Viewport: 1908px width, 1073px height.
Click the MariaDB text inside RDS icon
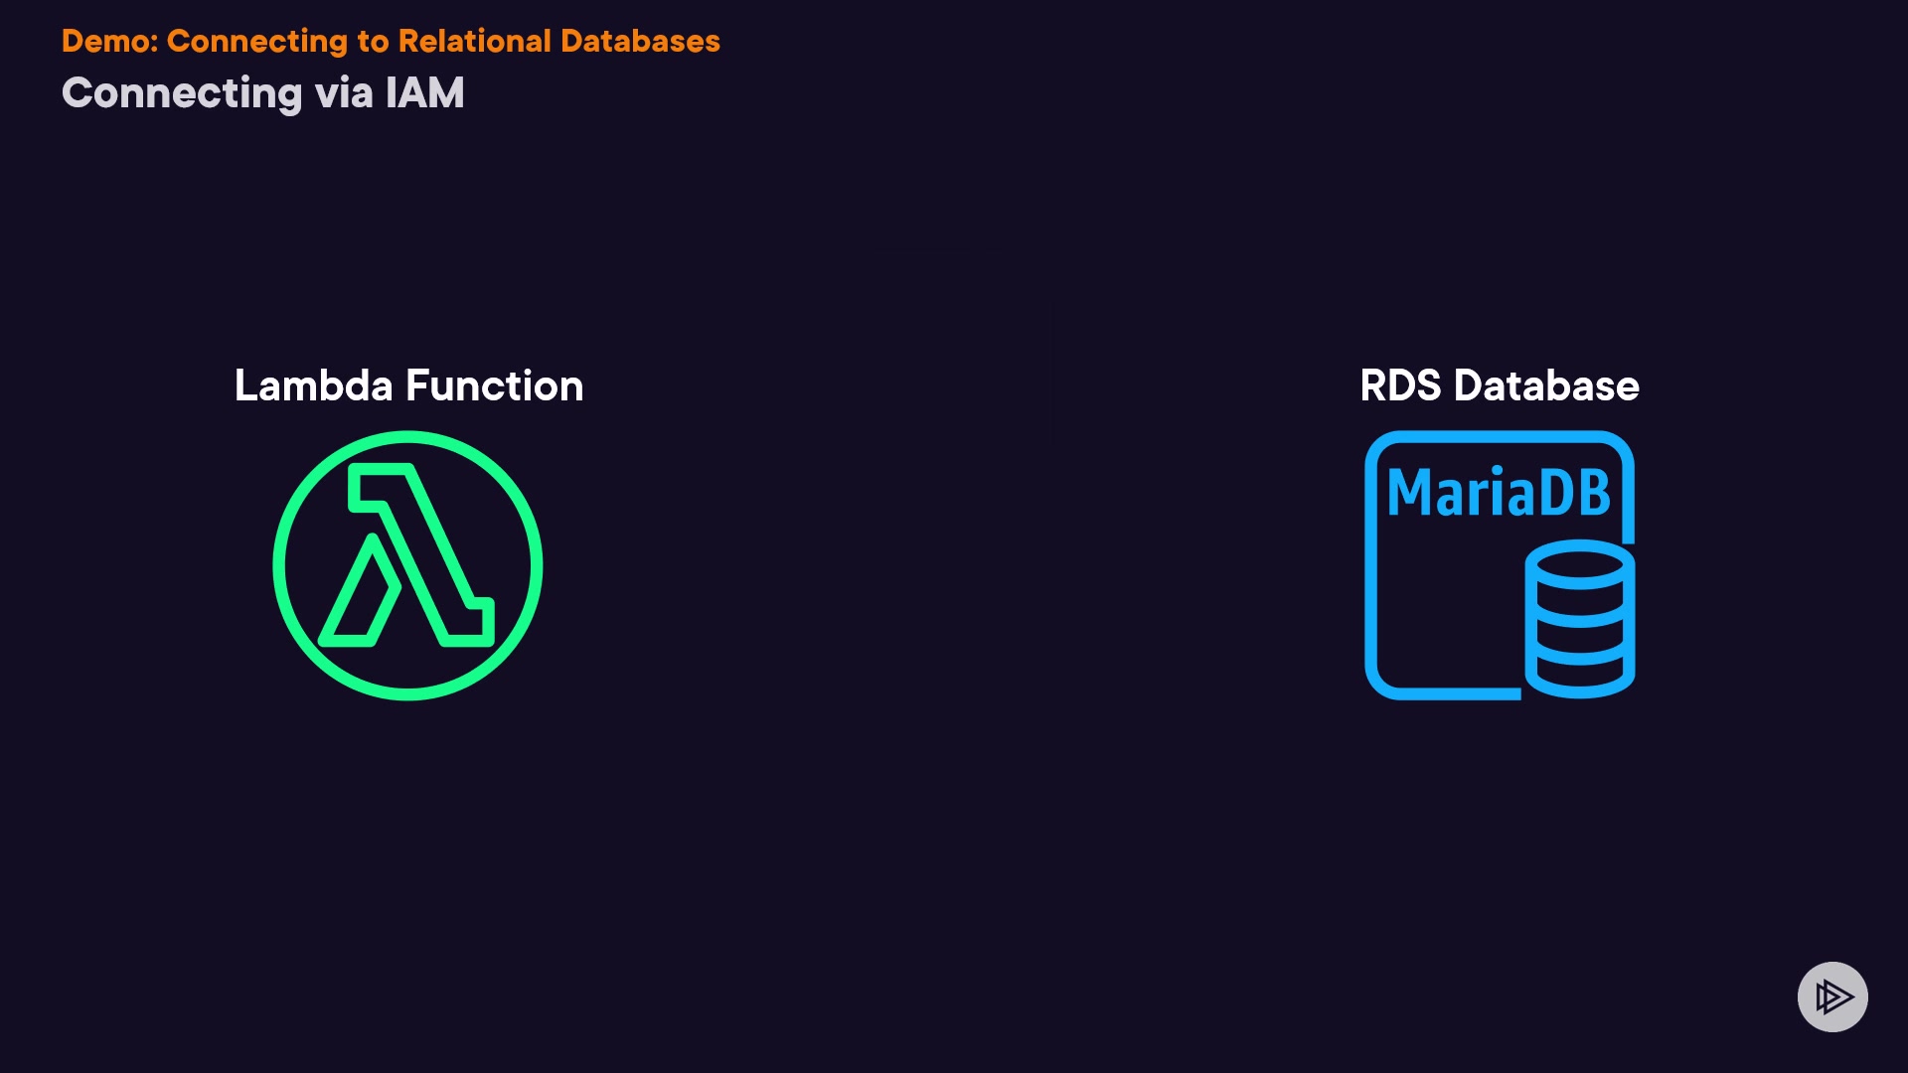pyautogui.click(x=1498, y=493)
